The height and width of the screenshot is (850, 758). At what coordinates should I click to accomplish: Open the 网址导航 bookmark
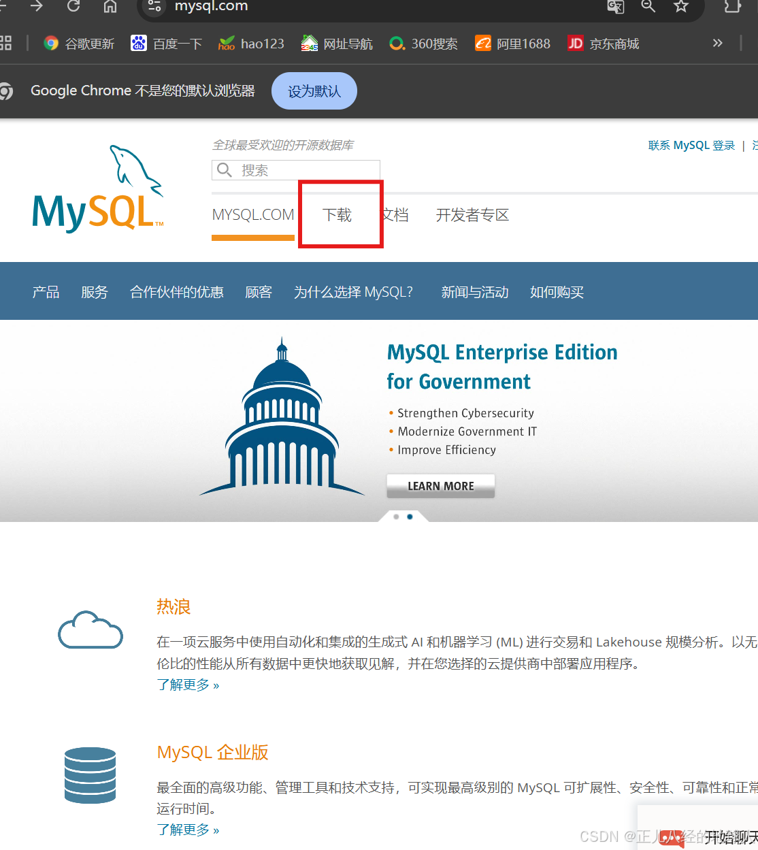point(337,44)
